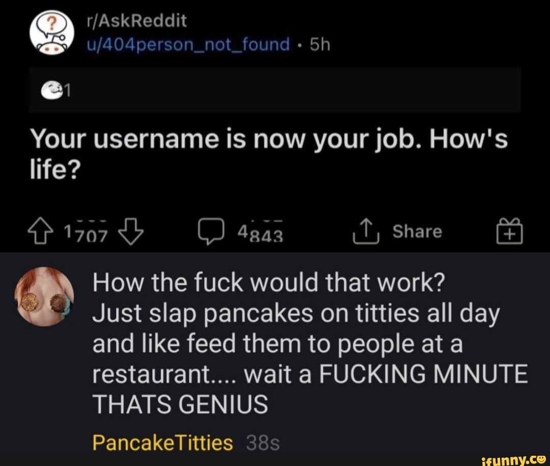The image size is (550, 466).
Task: Go to the r/AskReddit subreddit link
Action: [x=136, y=21]
